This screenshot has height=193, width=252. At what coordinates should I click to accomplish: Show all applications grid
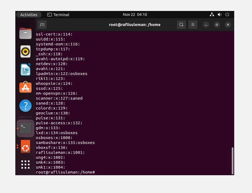(x=25, y=165)
